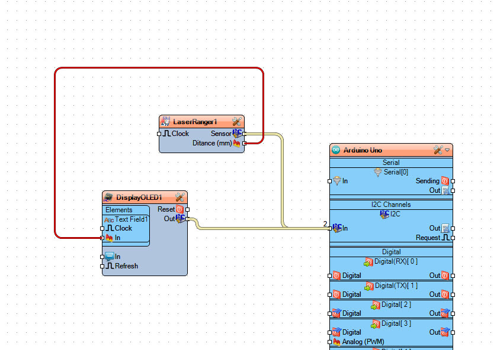Click the Digital section header

click(391, 252)
